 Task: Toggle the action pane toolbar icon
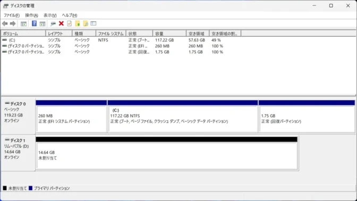(x=42, y=23)
